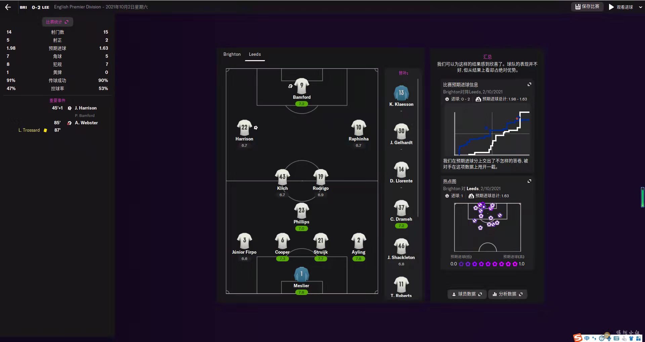Select substitute T. Roberts' number 11 shirt
The width and height of the screenshot is (645, 342).
(x=401, y=285)
